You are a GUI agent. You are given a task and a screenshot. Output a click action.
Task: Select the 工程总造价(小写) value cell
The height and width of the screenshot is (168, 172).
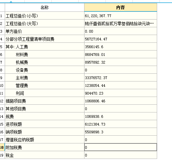pos(121,16)
